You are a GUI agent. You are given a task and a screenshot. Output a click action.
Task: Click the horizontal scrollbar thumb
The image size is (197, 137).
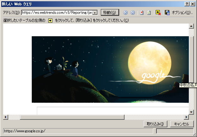point(72,117)
